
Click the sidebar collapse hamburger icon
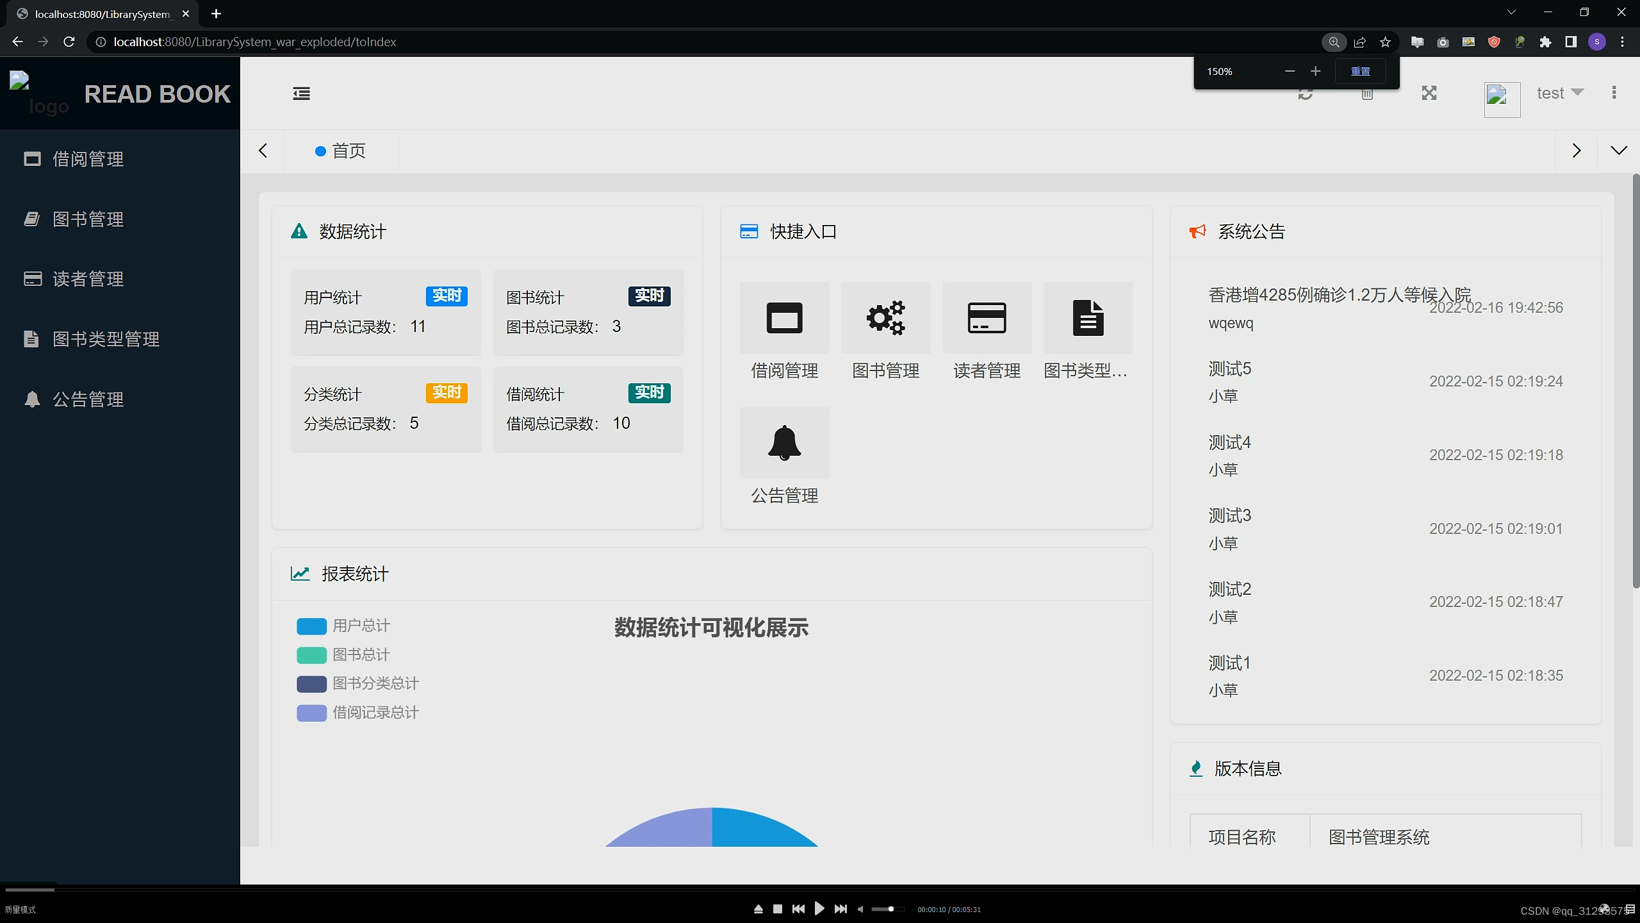tap(301, 94)
